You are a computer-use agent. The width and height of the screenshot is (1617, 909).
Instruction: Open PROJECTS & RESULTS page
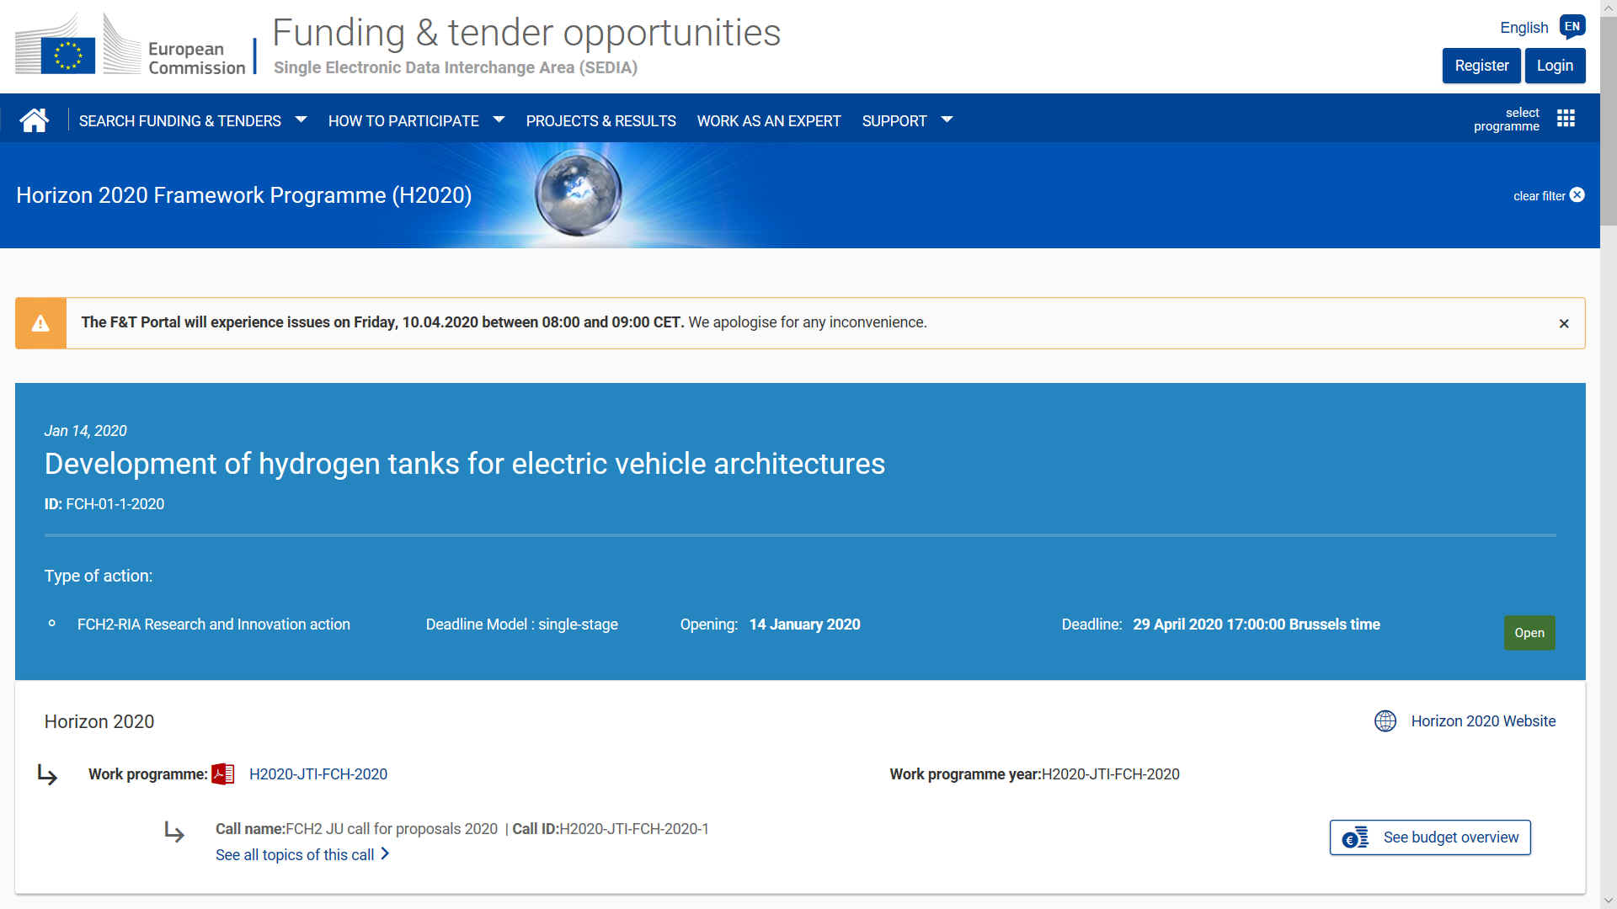click(x=601, y=121)
